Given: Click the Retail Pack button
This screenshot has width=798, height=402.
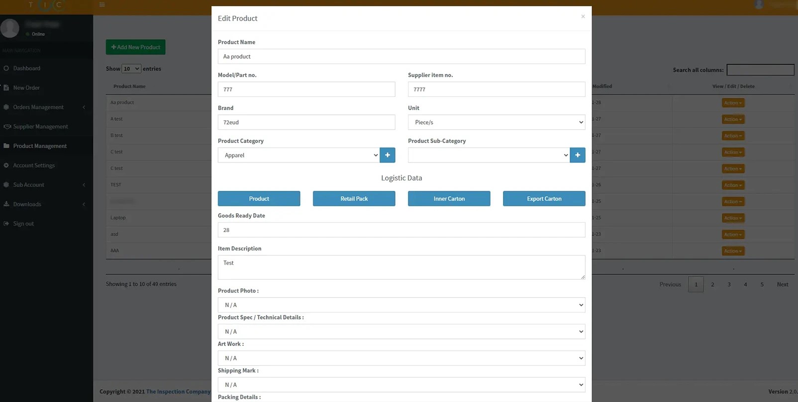Looking at the screenshot, I should 354,199.
